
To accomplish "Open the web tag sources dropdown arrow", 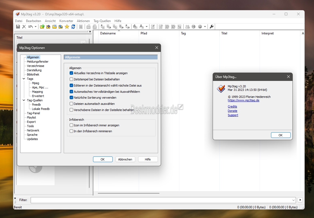I will click(x=205, y=27).
